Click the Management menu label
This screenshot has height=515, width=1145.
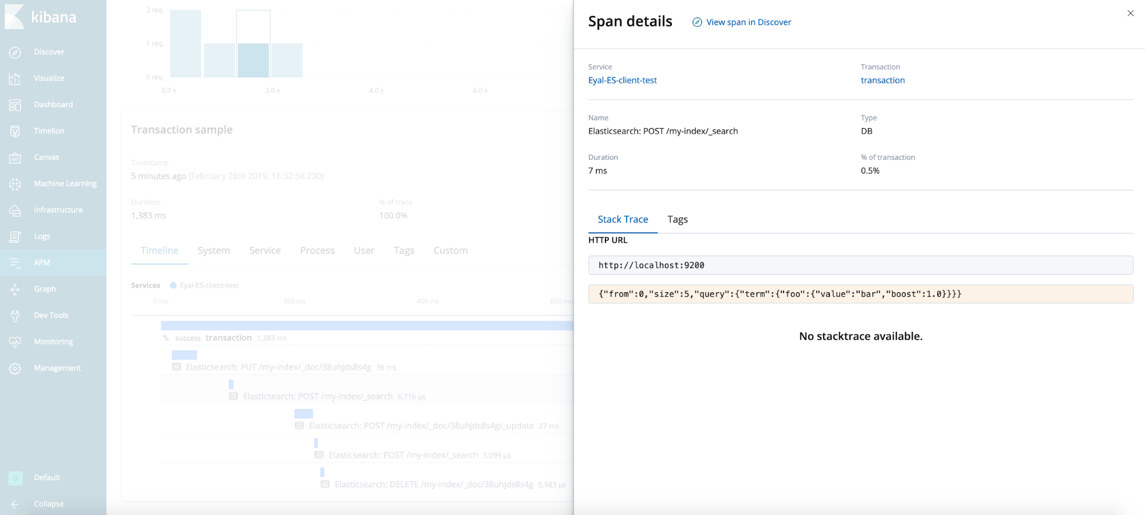pyautogui.click(x=57, y=368)
